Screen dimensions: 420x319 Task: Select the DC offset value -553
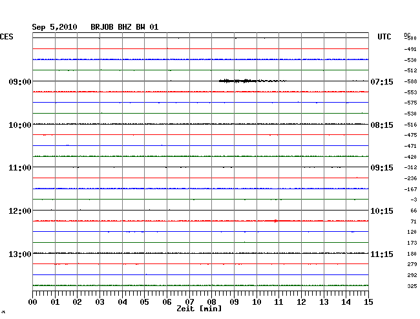[x=410, y=92]
